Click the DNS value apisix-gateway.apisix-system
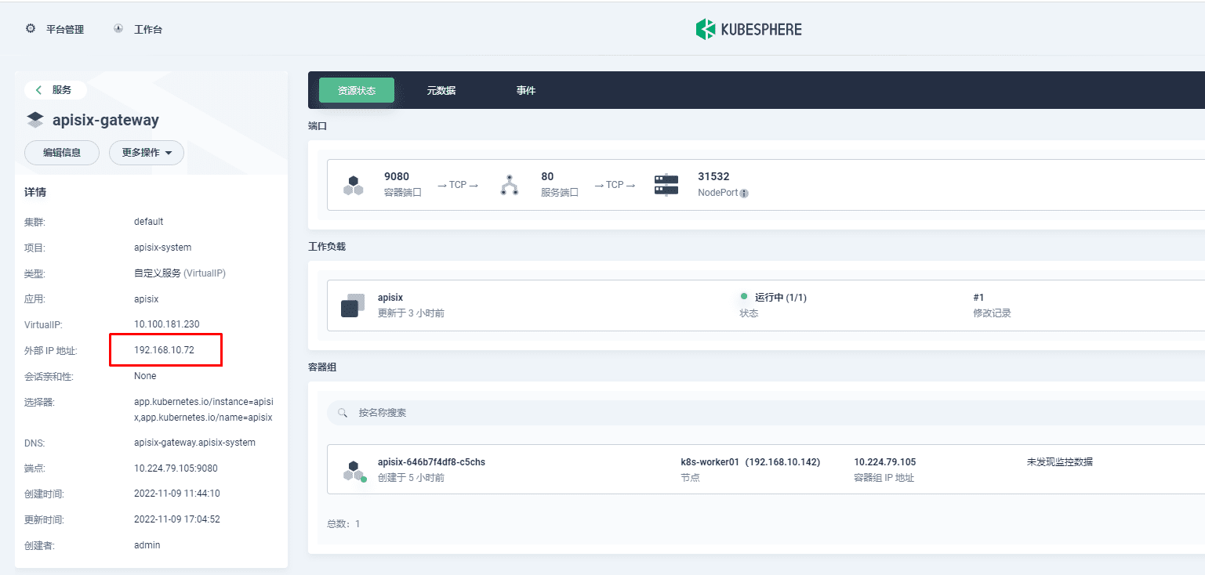 [x=194, y=443]
